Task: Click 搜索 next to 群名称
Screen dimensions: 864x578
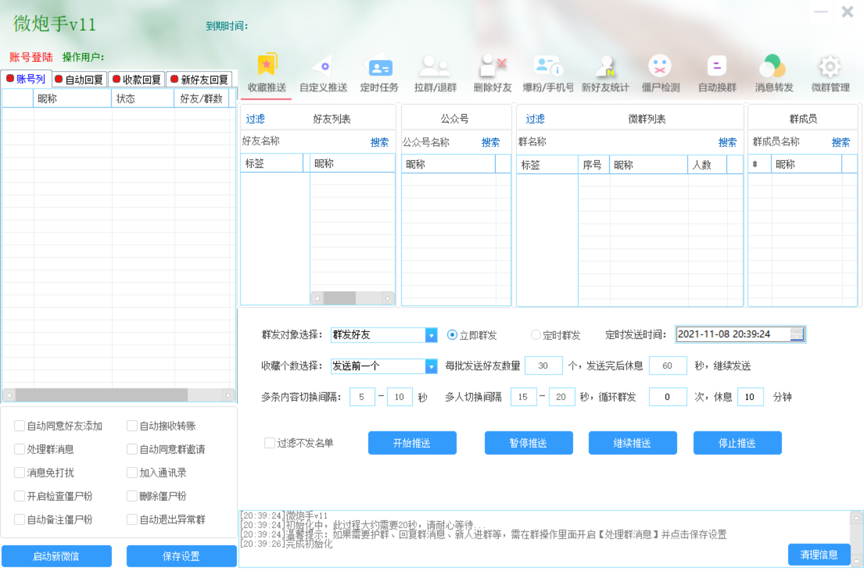Action: click(727, 142)
